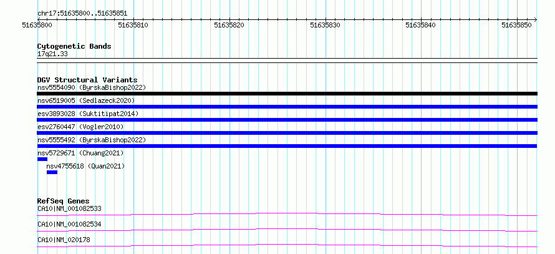555x254 pixels.
Task: Open transcript CA10|NM_020178 label
Action: click(x=64, y=240)
